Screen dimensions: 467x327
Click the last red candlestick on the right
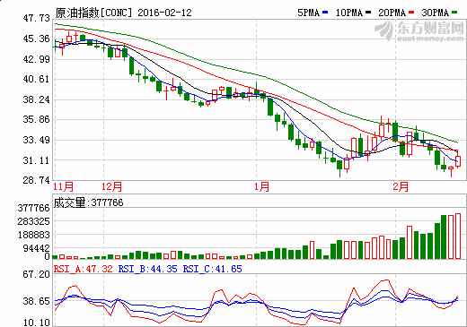(458, 161)
